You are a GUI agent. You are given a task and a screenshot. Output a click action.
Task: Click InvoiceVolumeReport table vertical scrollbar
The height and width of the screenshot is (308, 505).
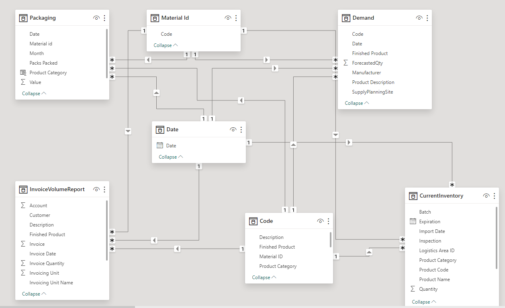click(107, 230)
